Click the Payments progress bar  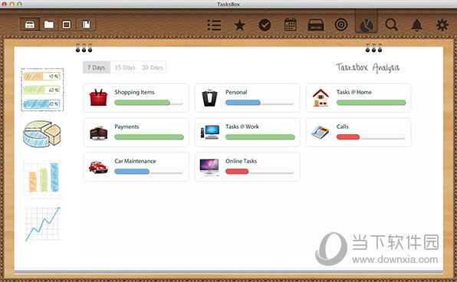(x=149, y=137)
